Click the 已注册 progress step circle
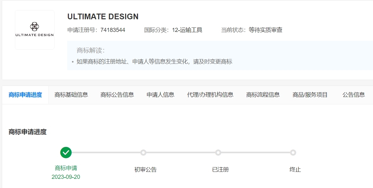Image resolution: width=373 pixels, height=188 pixels. click(x=218, y=153)
